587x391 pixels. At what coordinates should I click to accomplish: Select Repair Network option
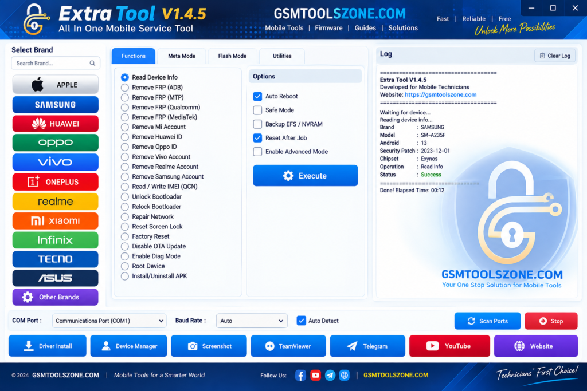click(124, 216)
